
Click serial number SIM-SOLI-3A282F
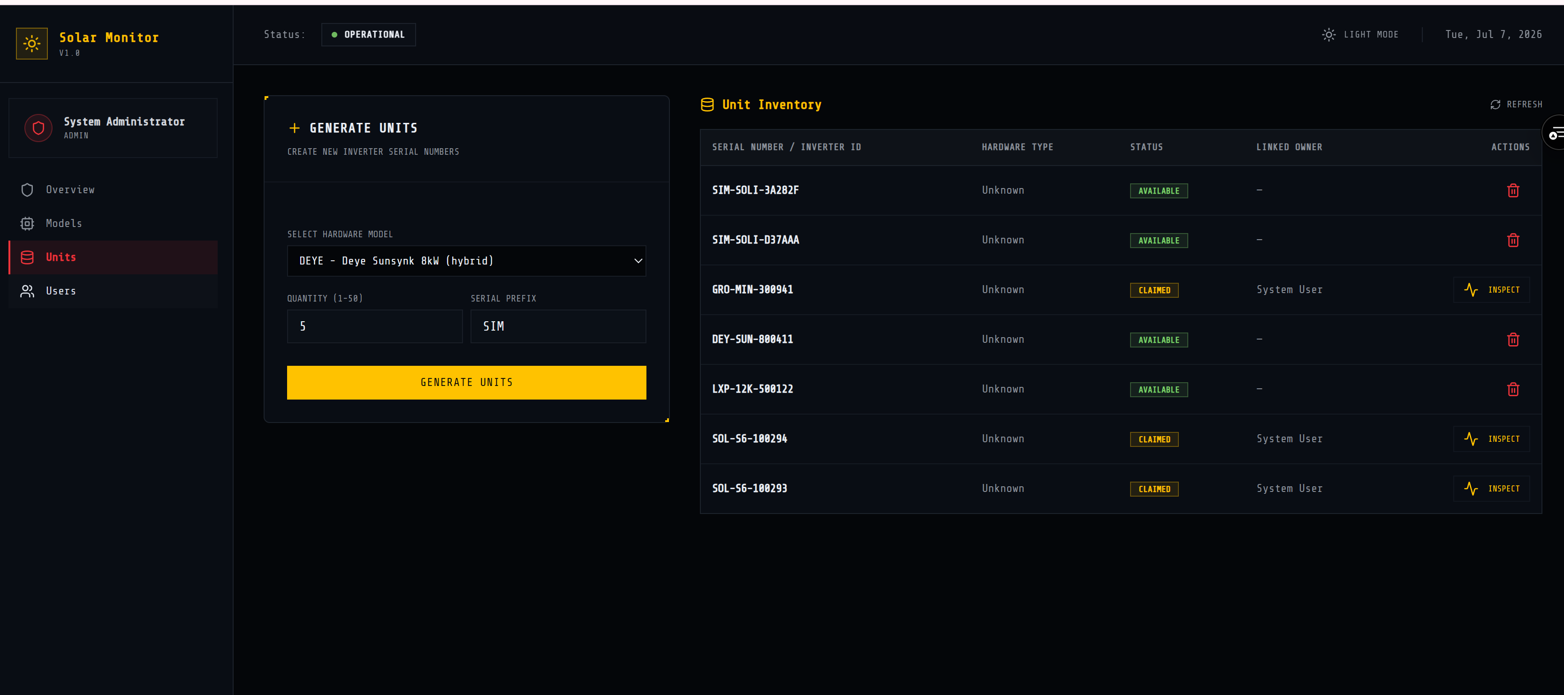(x=755, y=190)
